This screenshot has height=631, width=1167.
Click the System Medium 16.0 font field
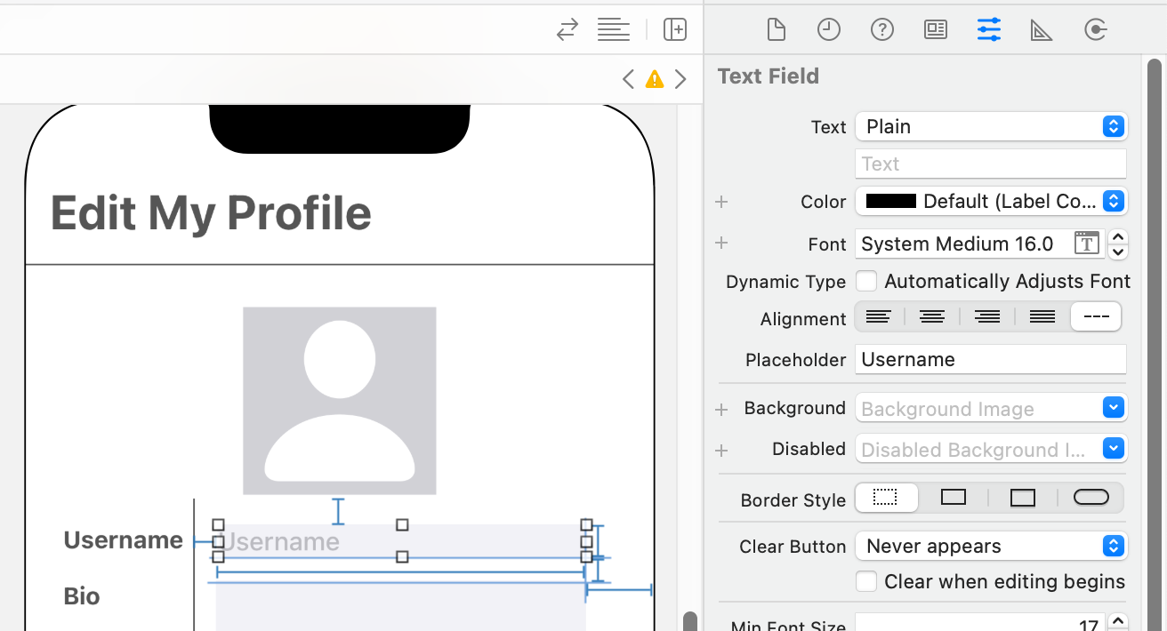[979, 244]
